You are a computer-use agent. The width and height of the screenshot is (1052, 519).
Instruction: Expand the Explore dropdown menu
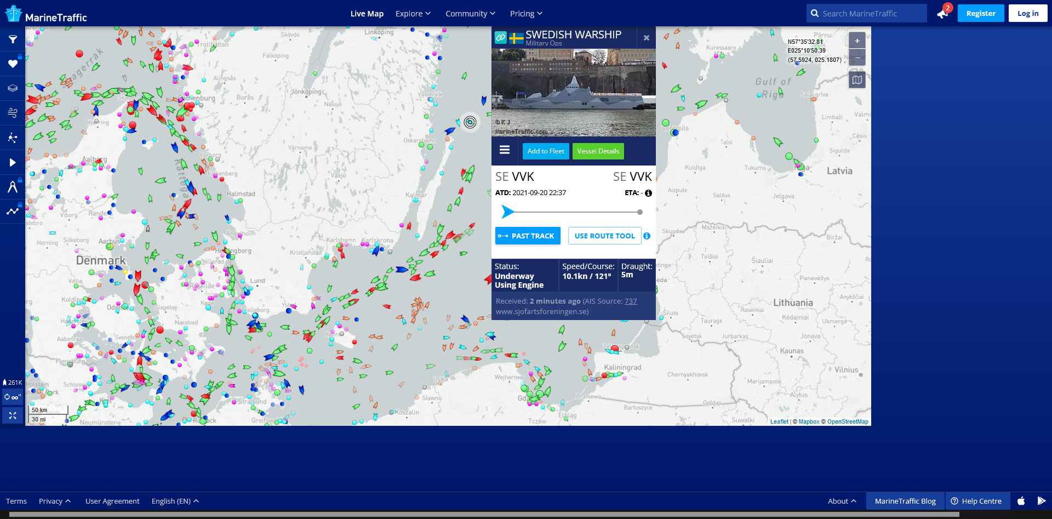413,14
